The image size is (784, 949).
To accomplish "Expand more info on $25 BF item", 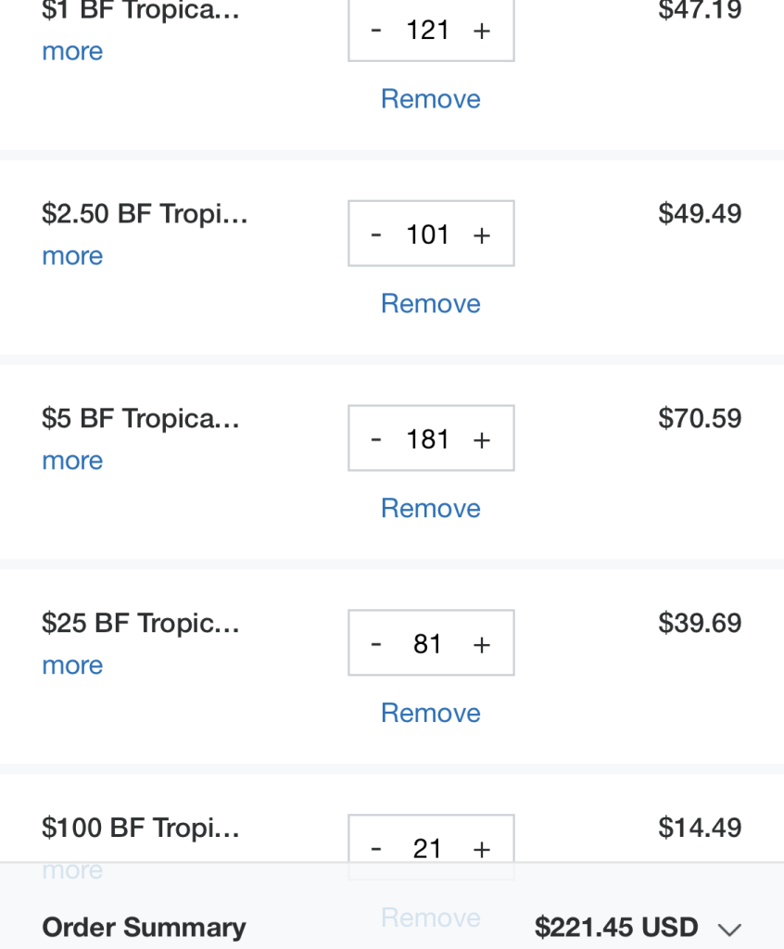I will [72, 665].
